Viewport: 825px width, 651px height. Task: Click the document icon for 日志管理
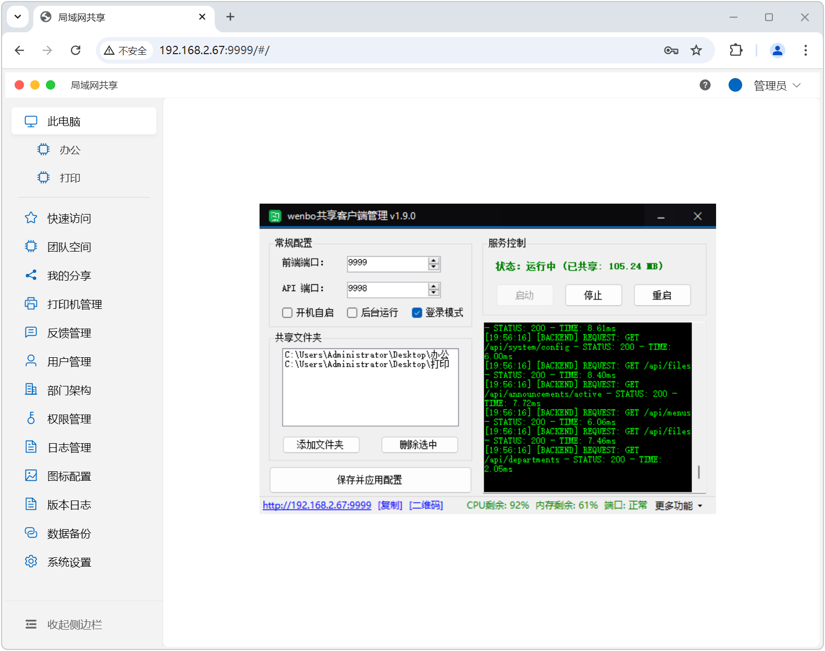pyautogui.click(x=31, y=447)
